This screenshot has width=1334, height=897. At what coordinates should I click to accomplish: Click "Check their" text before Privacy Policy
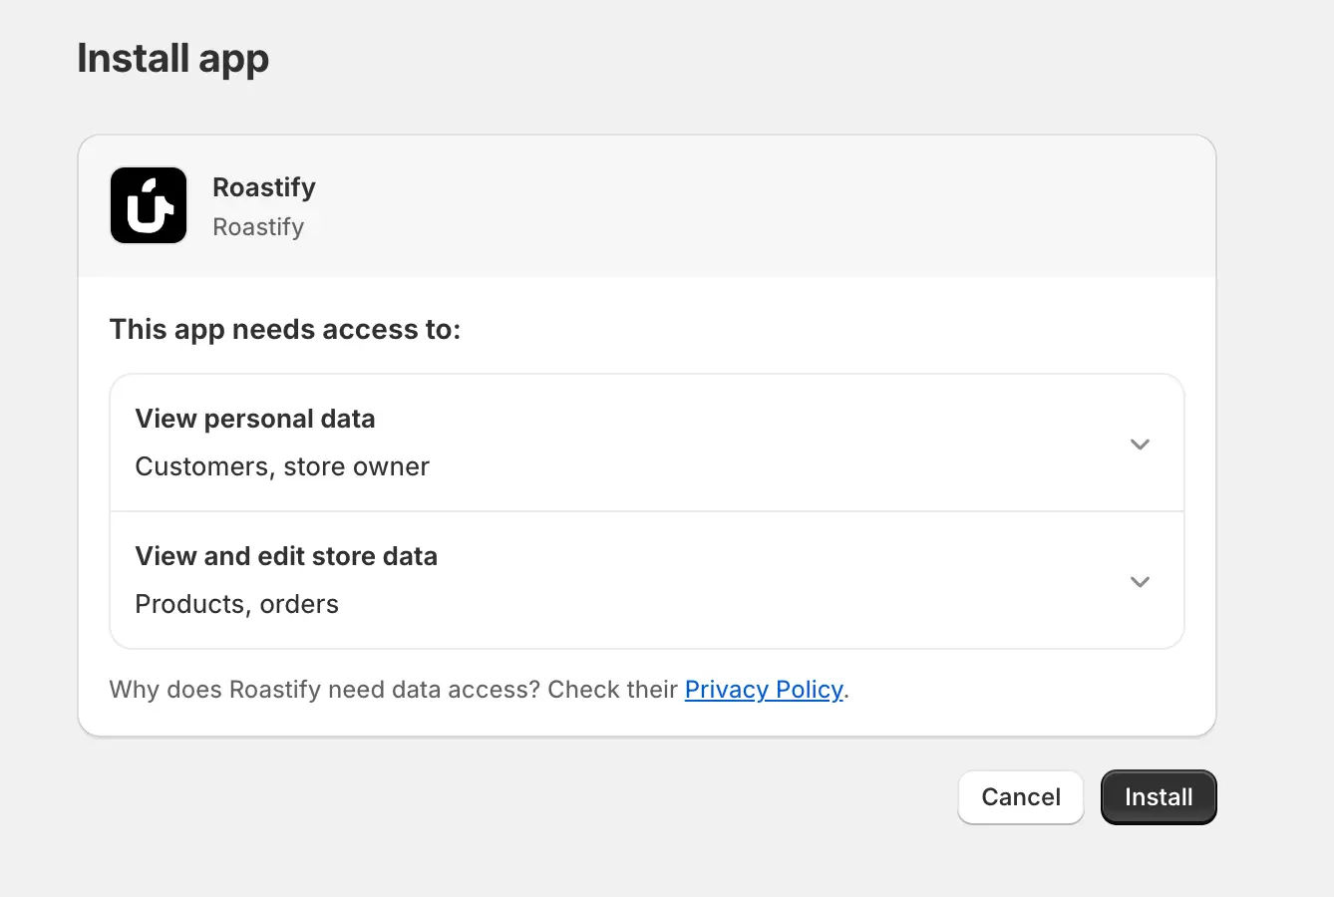pyautogui.click(x=612, y=690)
